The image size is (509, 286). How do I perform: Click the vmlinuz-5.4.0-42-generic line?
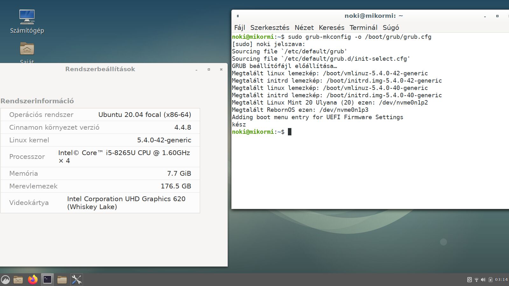[x=330, y=73]
